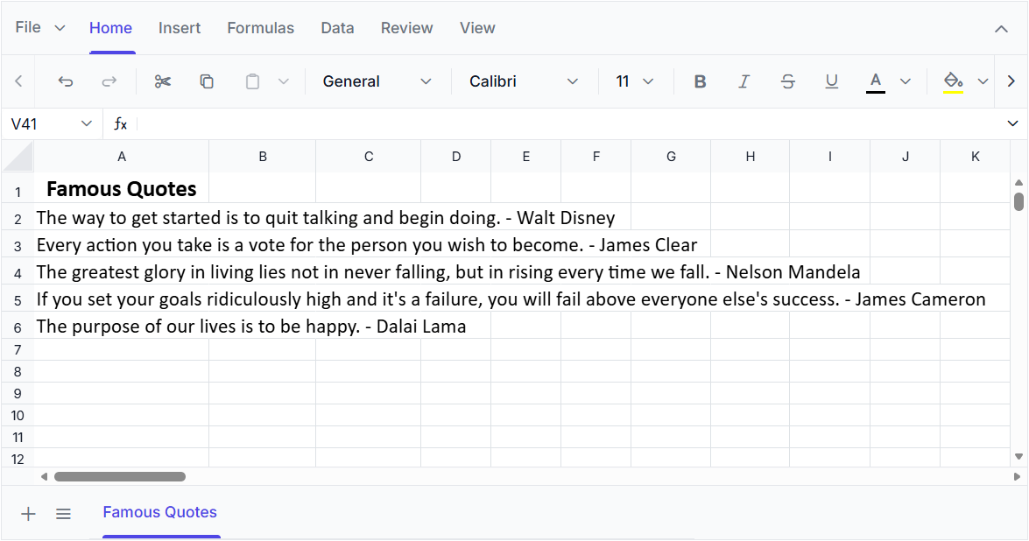Select column D header
Image resolution: width=1029 pixels, height=541 pixels.
(x=456, y=157)
